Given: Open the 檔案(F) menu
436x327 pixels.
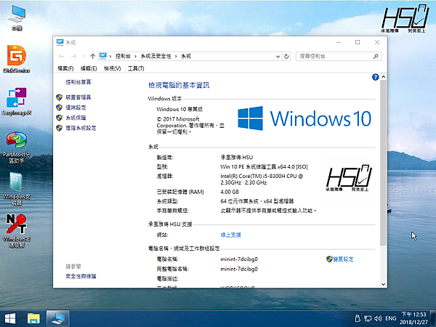Looking at the screenshot, I should tap(65, 68).
